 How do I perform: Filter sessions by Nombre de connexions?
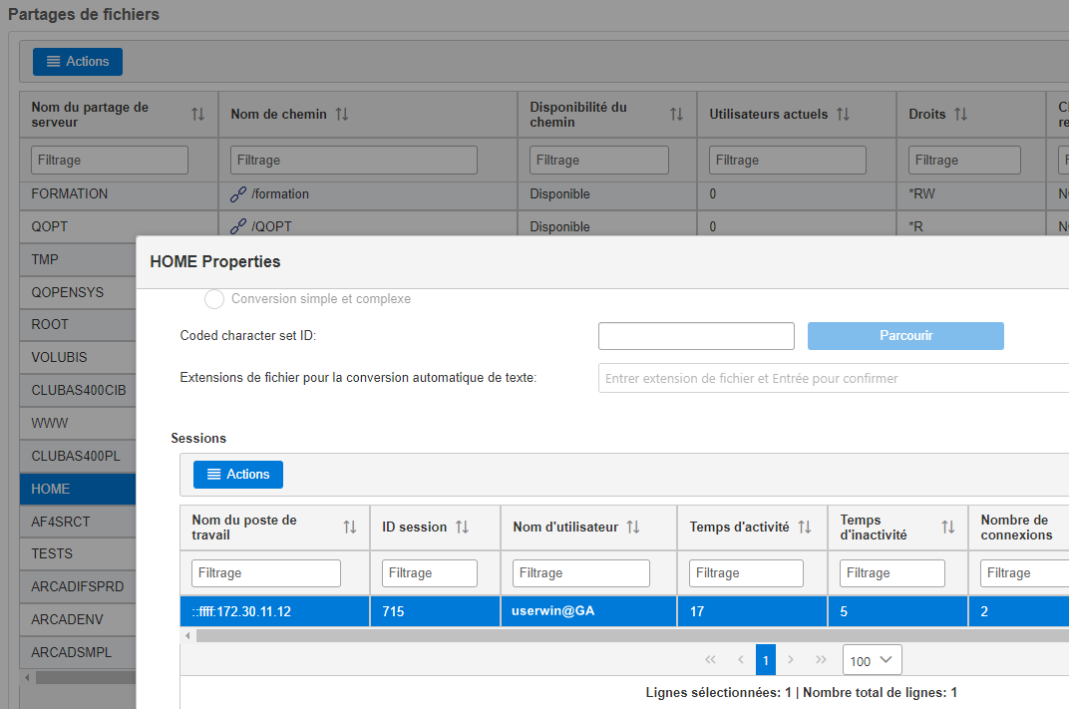pos(1025,573)
